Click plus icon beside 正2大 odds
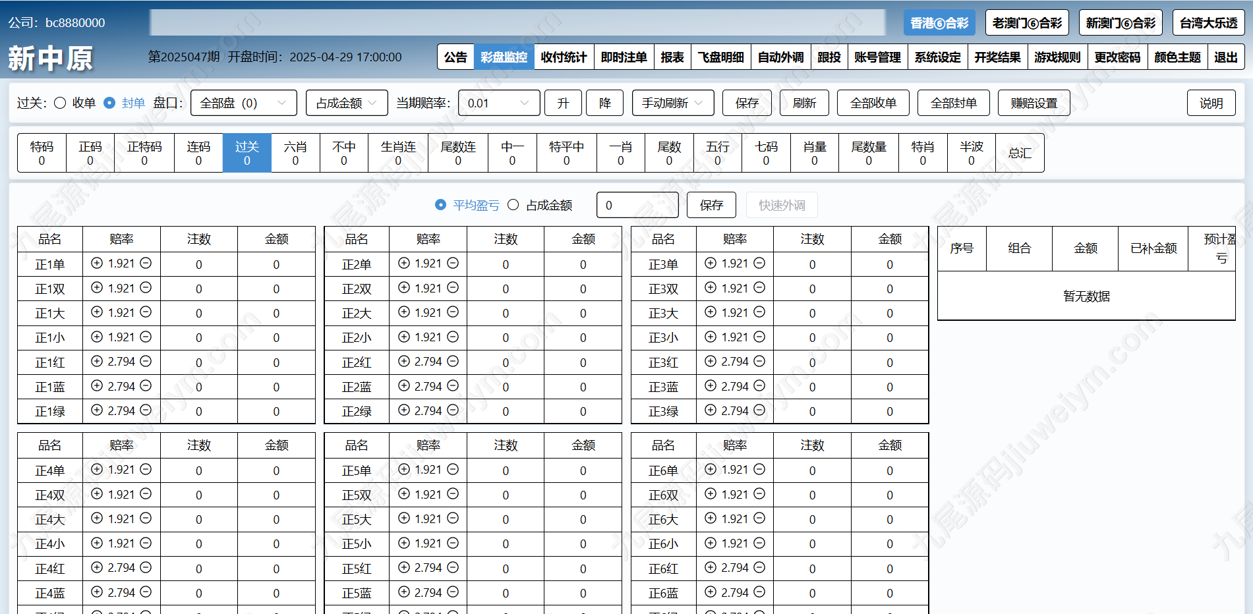The width and height of the screenshot is (1253, 614). [x=404, y=312]
